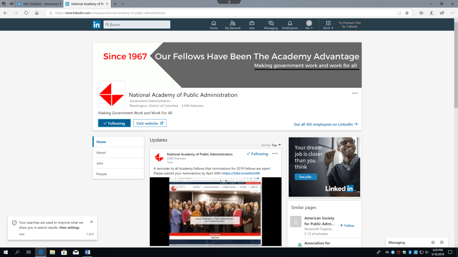Image resolution: width=458 pixels, height=257 pixels.
Task: Toggle Following on the update post
Action: (x=257, y=154)
